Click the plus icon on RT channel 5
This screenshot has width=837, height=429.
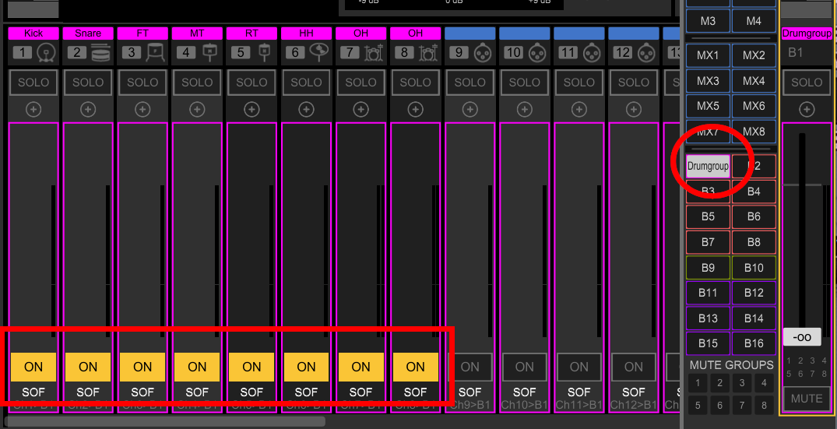pyautogui.click(x=251, y=110)
